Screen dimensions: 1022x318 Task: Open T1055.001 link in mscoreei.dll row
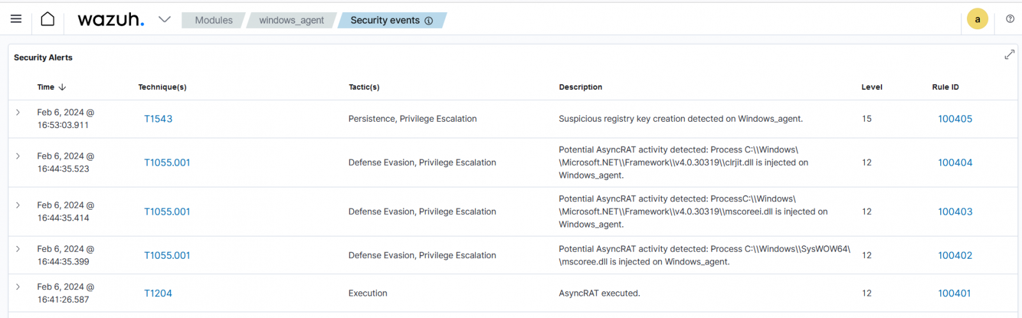pyautogui.click(x=167, y=212)
